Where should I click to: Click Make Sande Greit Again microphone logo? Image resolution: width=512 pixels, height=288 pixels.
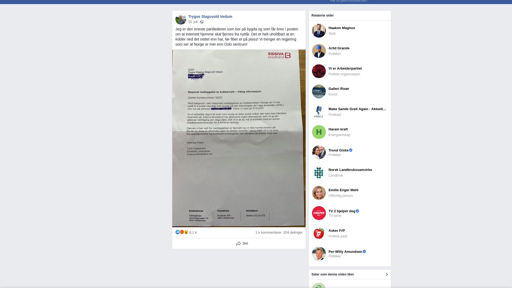click(319, 112)
